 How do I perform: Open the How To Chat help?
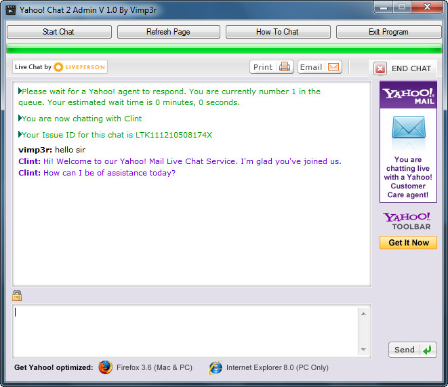pos(278,32)
